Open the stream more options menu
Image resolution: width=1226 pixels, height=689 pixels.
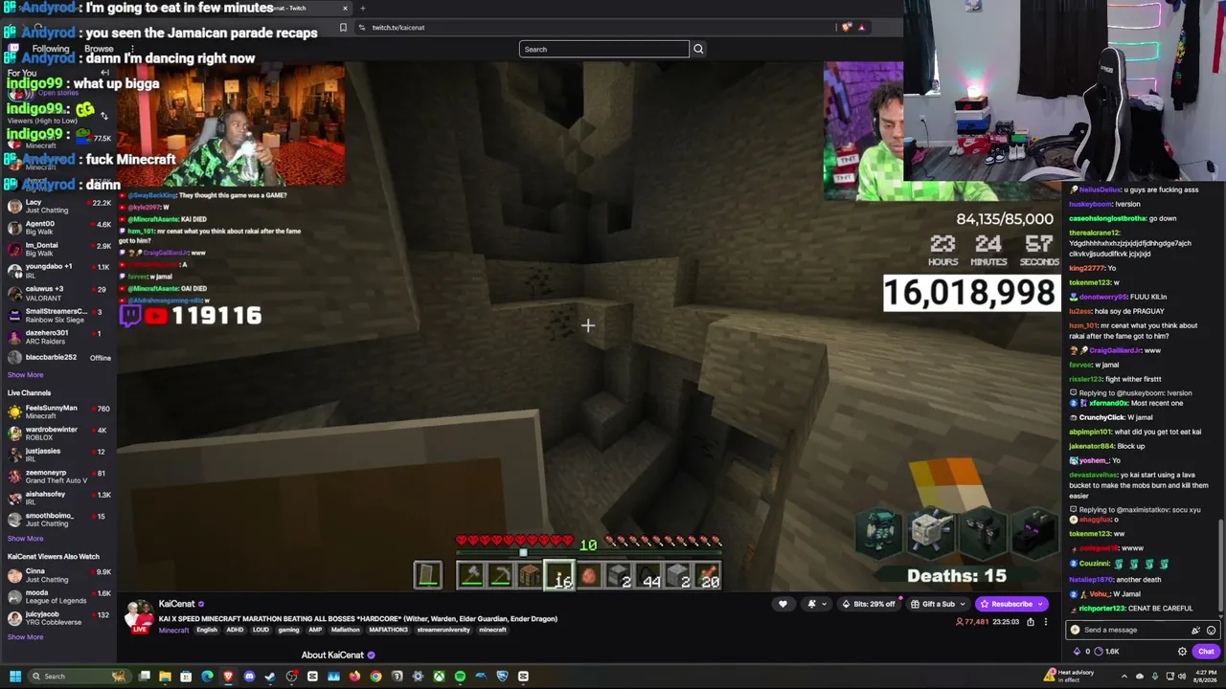tap(1045, 622)
